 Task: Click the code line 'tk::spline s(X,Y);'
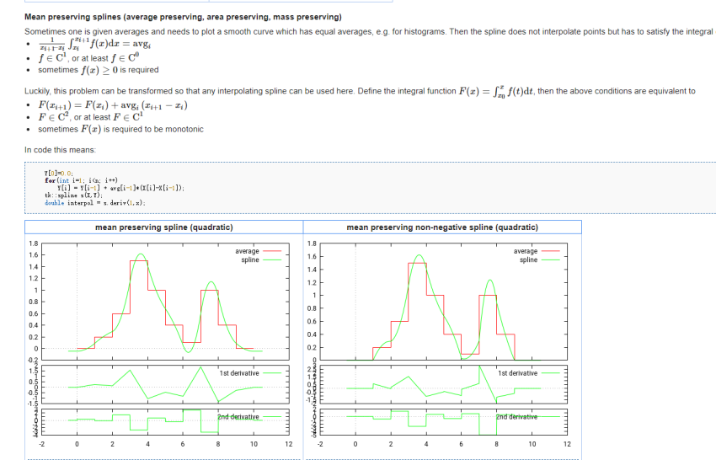pos(73,195)
